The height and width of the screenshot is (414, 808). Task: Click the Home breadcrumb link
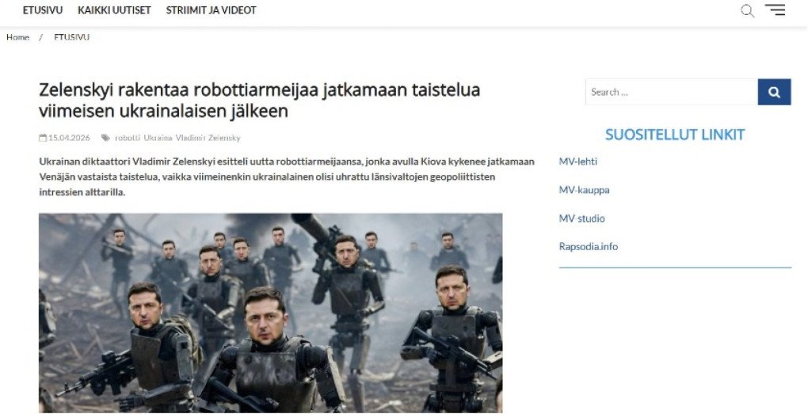click(x=17, y=37)
